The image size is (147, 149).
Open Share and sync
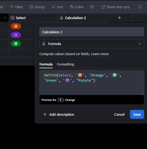116,7
